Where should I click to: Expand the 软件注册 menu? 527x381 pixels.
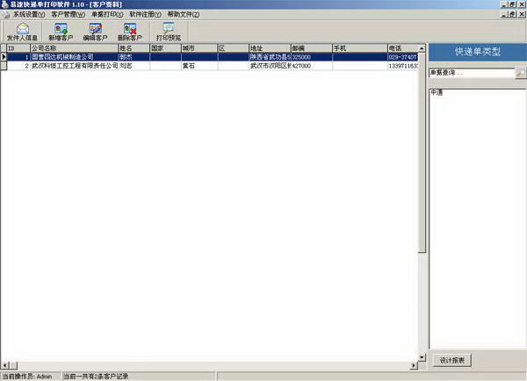146,15
